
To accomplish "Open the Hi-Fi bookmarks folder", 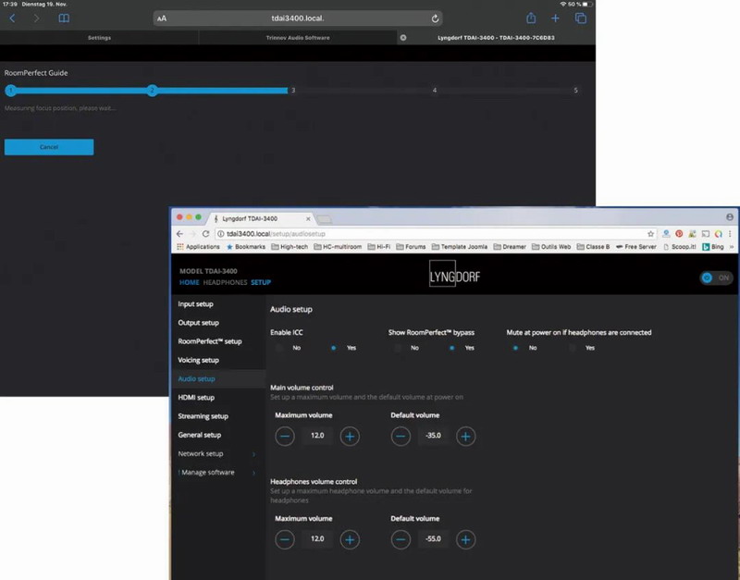I will coord(379,247).
